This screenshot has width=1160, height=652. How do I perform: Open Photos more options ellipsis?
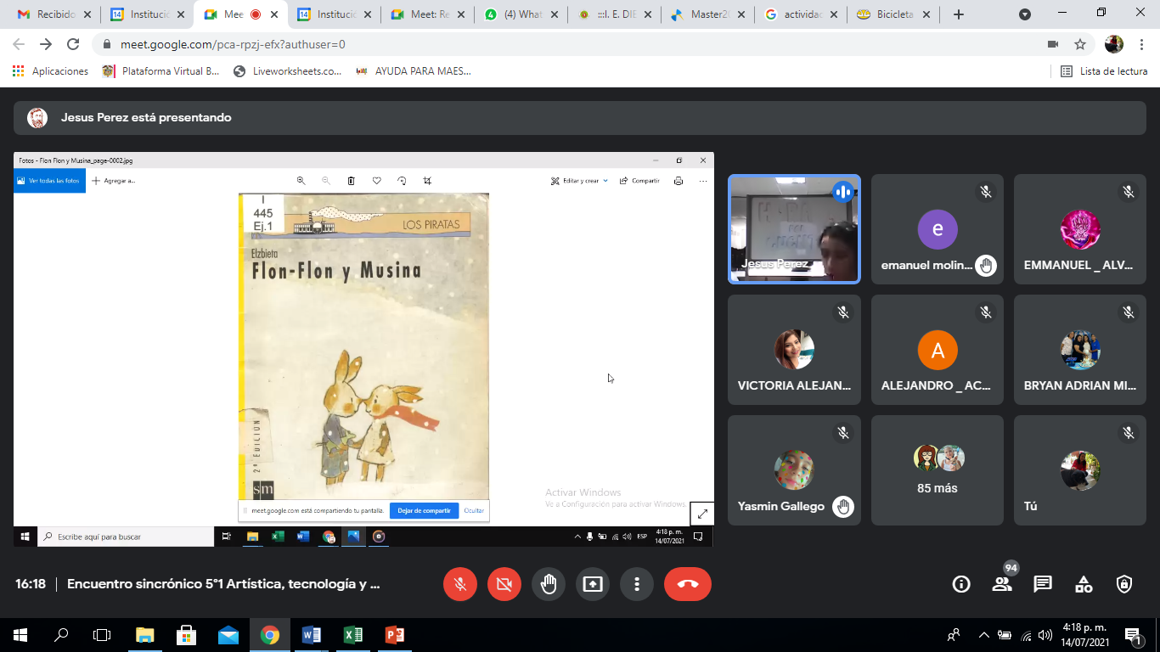point(703,181)
